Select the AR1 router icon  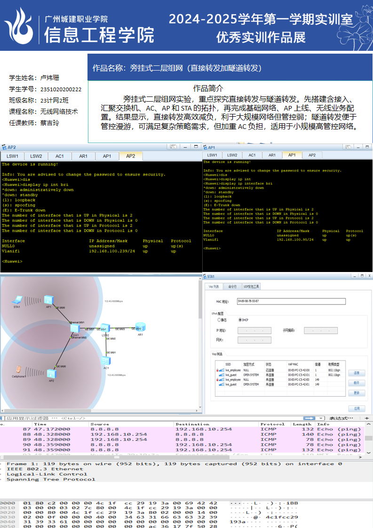click(138, 328)
